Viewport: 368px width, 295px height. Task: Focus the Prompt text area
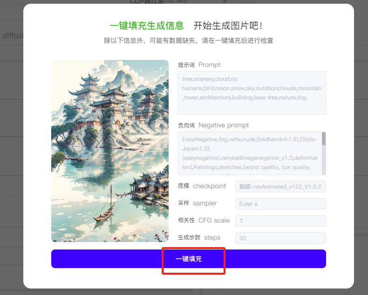(252, 93)
